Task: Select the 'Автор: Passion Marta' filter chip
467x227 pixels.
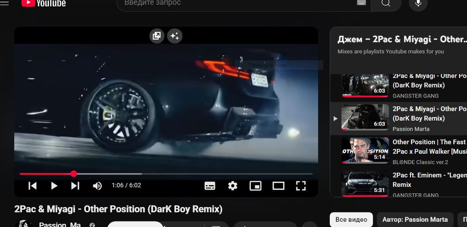Action: coord(415,220)
